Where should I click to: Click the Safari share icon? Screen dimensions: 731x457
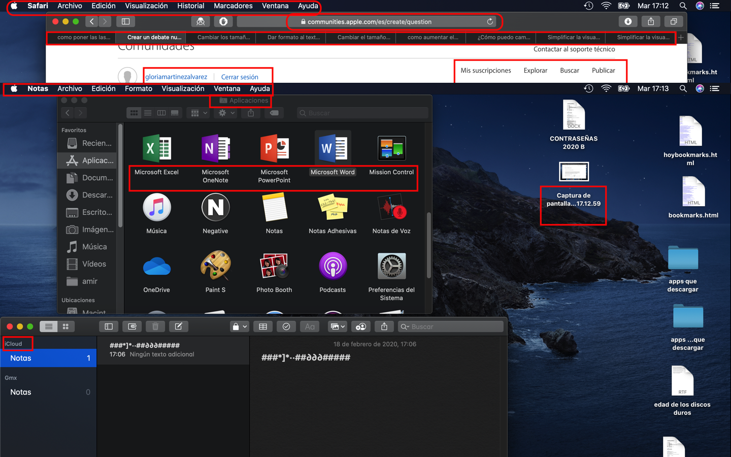click(x=651, y=21)
